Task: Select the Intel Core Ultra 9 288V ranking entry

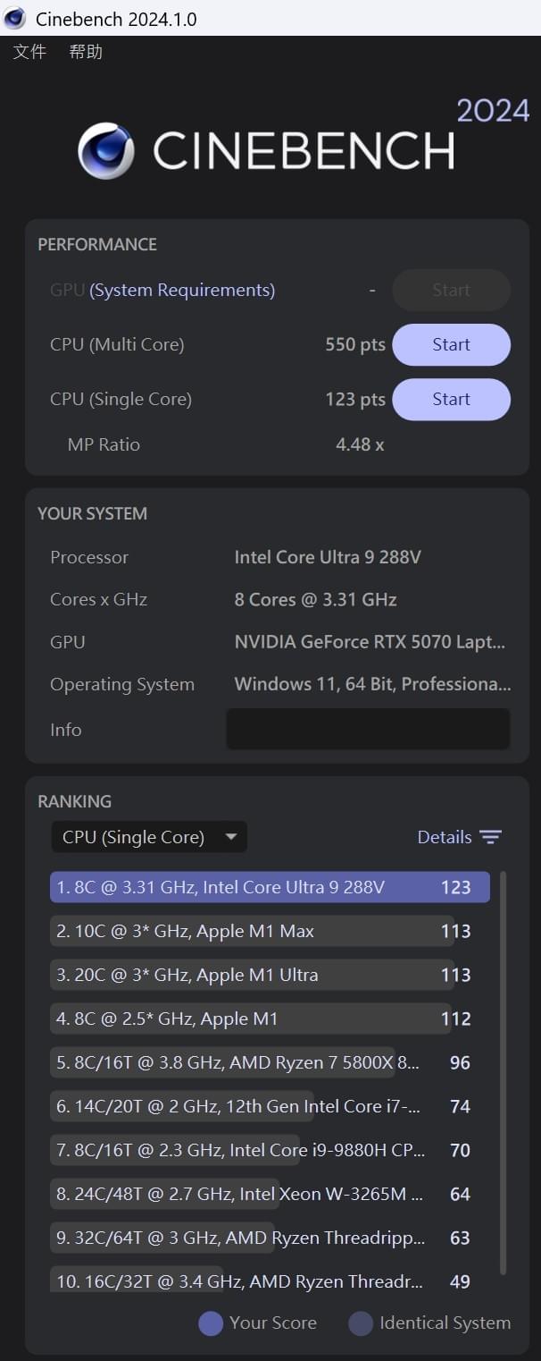Action: coord(270,887)
